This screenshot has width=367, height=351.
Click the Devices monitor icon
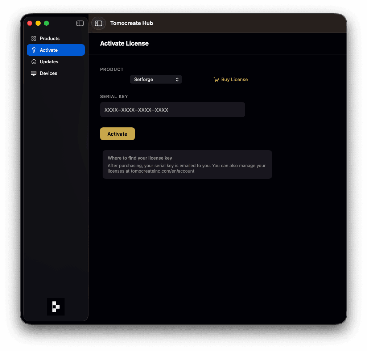34,73
